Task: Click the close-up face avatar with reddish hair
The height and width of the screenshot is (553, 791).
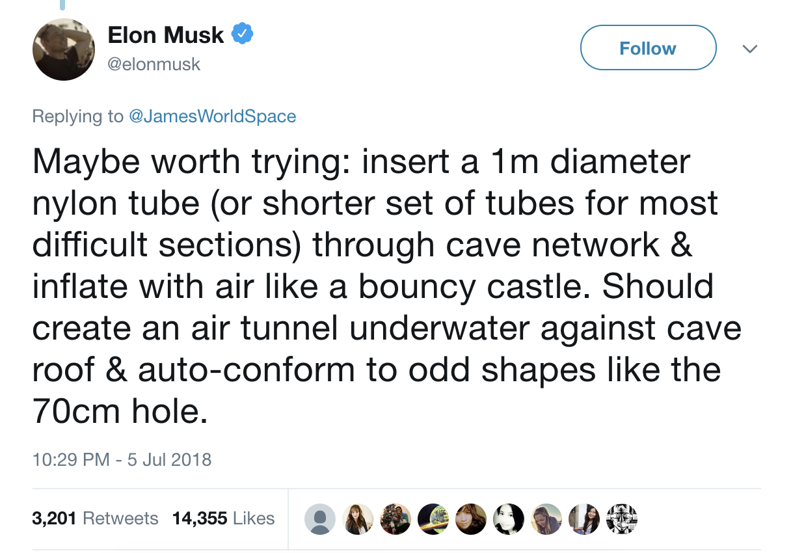Action: [471, 519]
